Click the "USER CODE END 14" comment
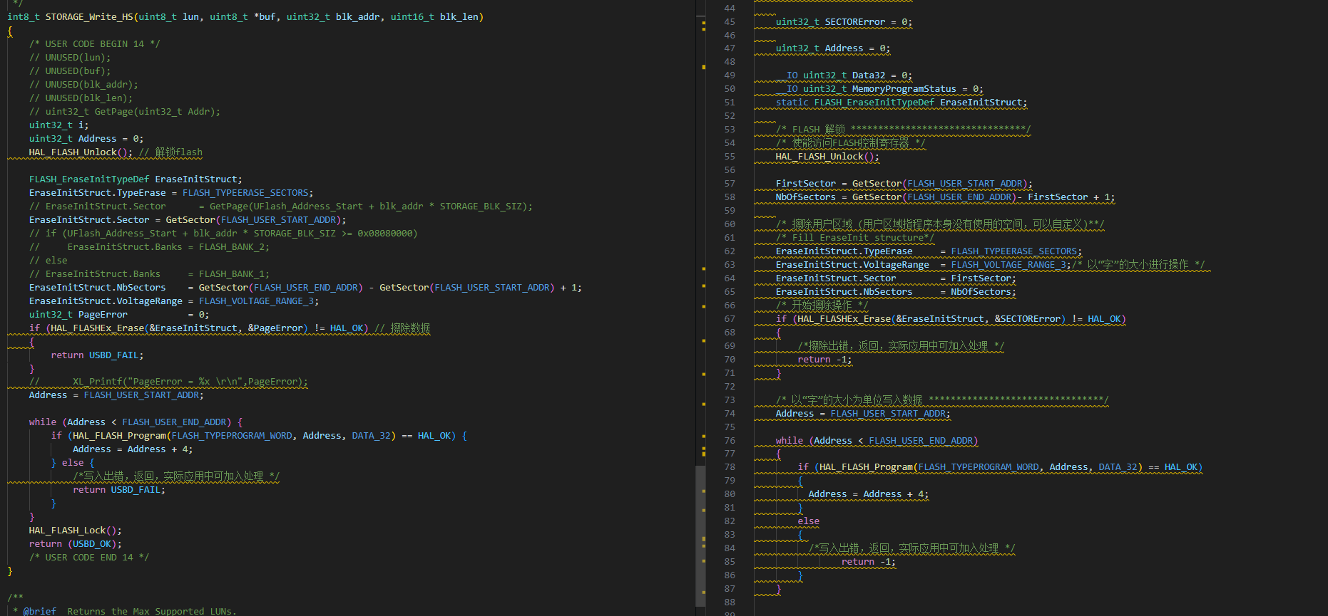The height and width of the screenshot is (616, 1328). [89, 557]
